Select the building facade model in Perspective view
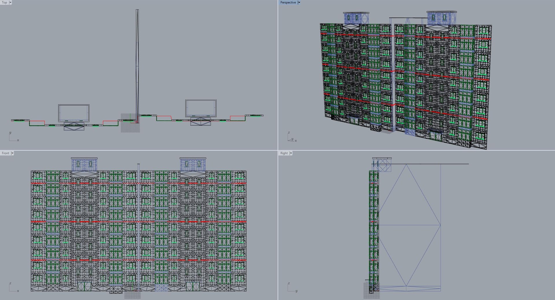Viewport: 555px width, 300px height. click(406, 81)
